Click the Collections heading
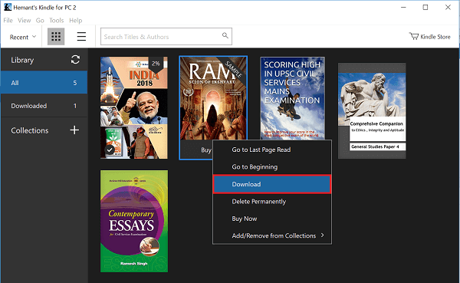Image resolution: width=460 pixels, height=283 pixels. [30, 130]
